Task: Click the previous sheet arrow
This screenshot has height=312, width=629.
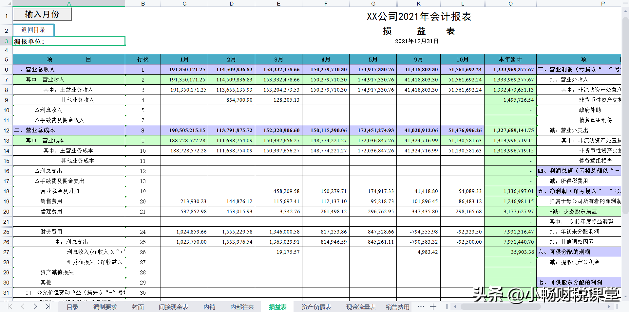Action: pos(22,307)
